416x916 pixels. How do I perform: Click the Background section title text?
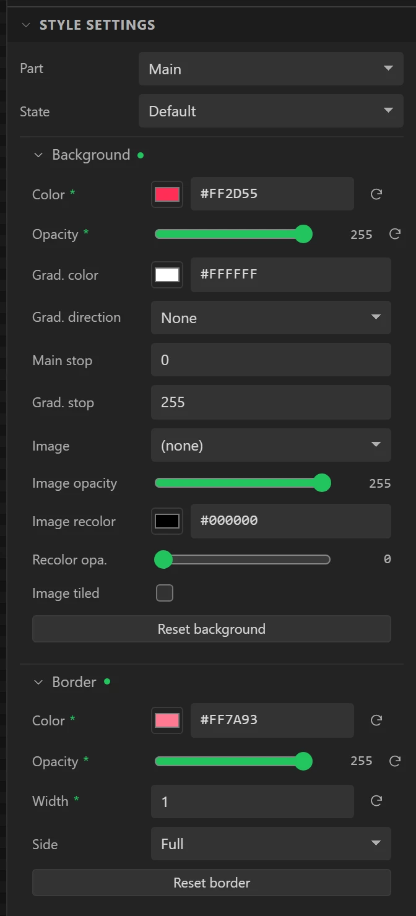(91, 155)
